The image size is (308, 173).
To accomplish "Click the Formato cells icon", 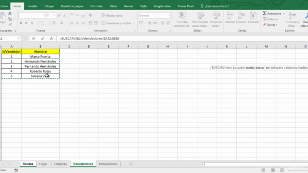I will 254,15.
